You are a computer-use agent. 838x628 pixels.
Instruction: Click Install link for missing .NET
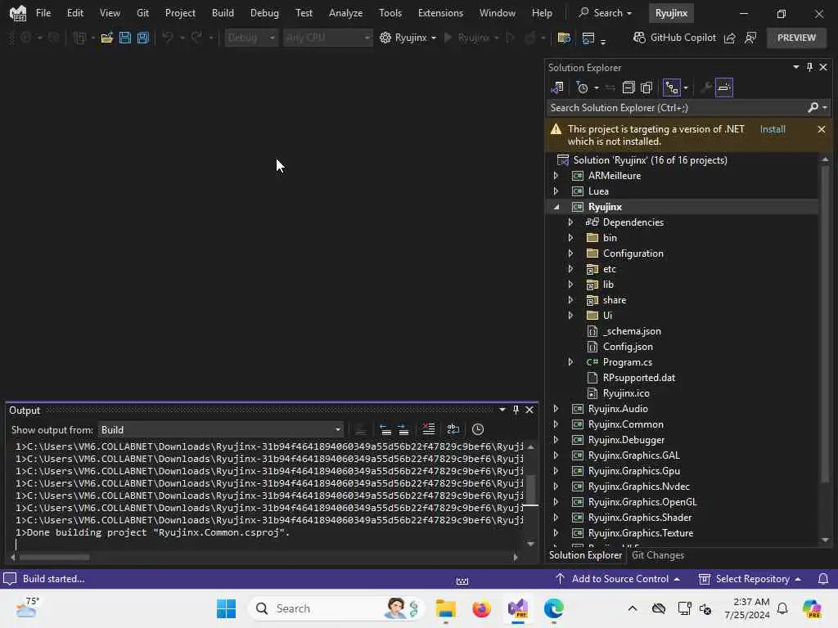[773, 129]
